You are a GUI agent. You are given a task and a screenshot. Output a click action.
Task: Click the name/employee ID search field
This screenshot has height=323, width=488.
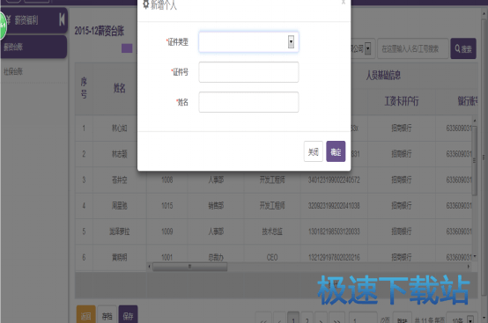pyautogui.click(x=413, y=48)
